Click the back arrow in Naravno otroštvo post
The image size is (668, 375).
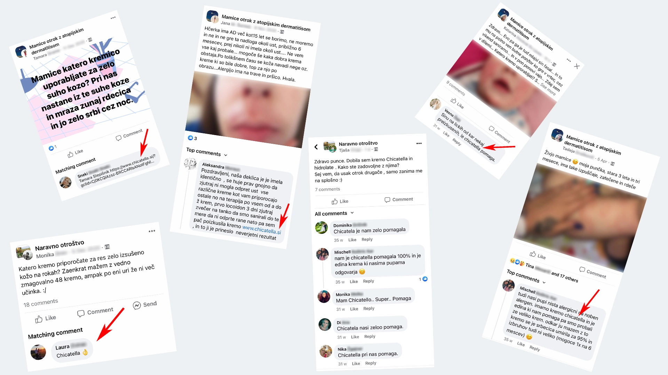click(x=316, y=147)
